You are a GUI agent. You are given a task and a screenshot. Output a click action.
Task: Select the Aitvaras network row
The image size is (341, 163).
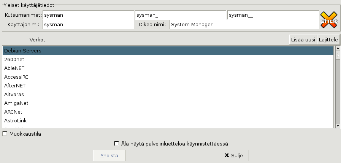pyautogui.click(x=168, y=94)
